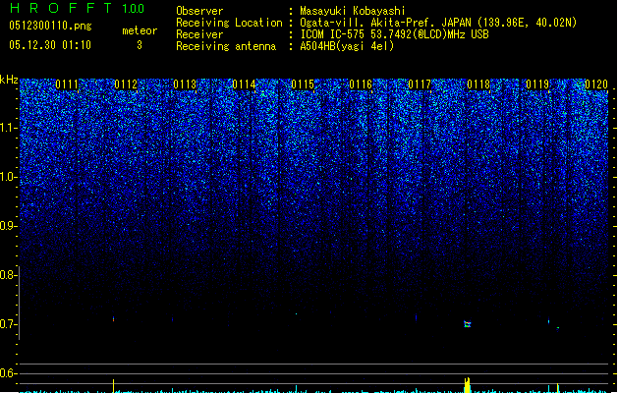Click the 'Observer' label
This screenshot has width=618, height=393.
click(x=199, y=11)
